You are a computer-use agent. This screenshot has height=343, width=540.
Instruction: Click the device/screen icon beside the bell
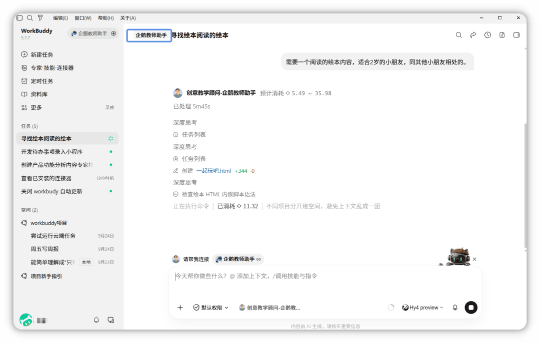tap(111, 320)
